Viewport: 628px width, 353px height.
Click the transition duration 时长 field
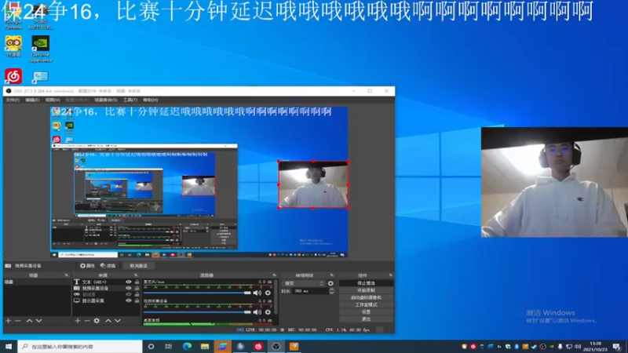(x=310, y=291)
